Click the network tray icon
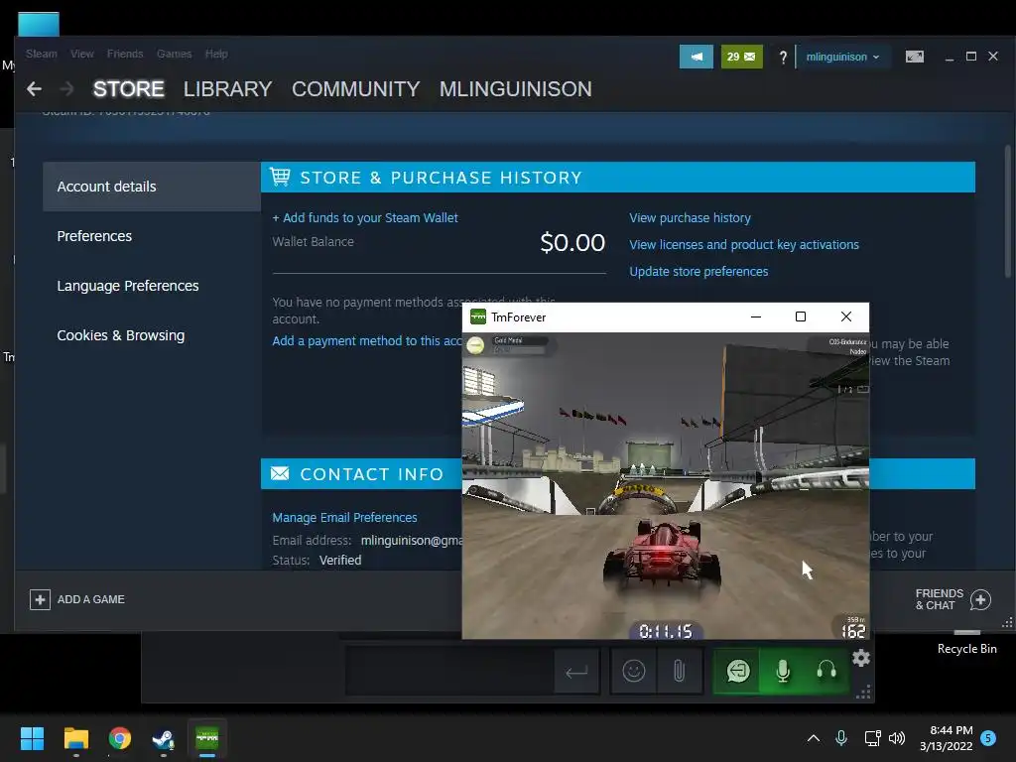The height and width of the screenshot is (762, 1016). point(873,738)
